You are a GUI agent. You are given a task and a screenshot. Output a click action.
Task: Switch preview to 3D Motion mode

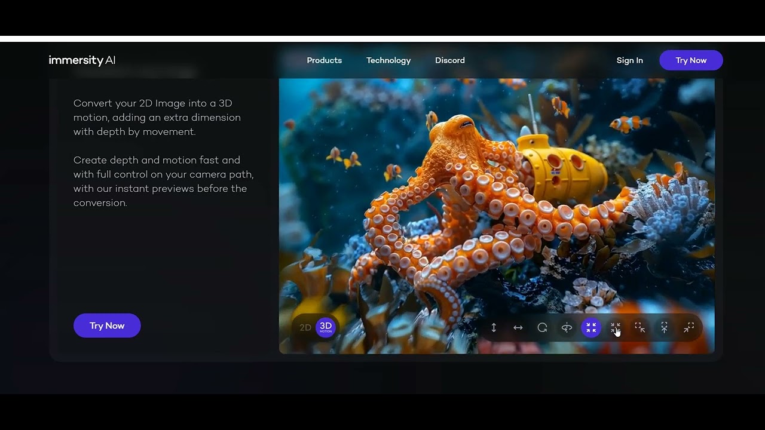coord(326,327)
